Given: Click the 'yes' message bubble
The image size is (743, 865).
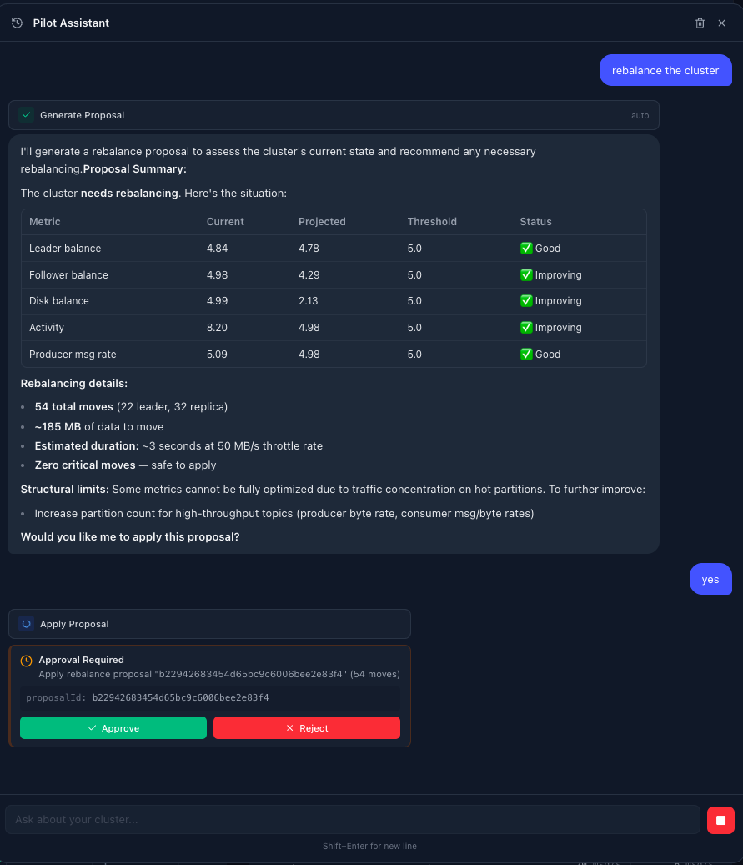Looking at the screenshot, I should (710, 579).
